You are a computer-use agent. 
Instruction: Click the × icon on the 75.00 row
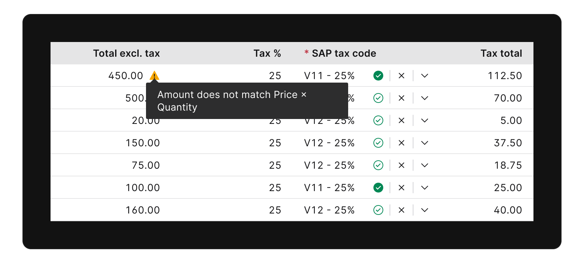(401, 165)
